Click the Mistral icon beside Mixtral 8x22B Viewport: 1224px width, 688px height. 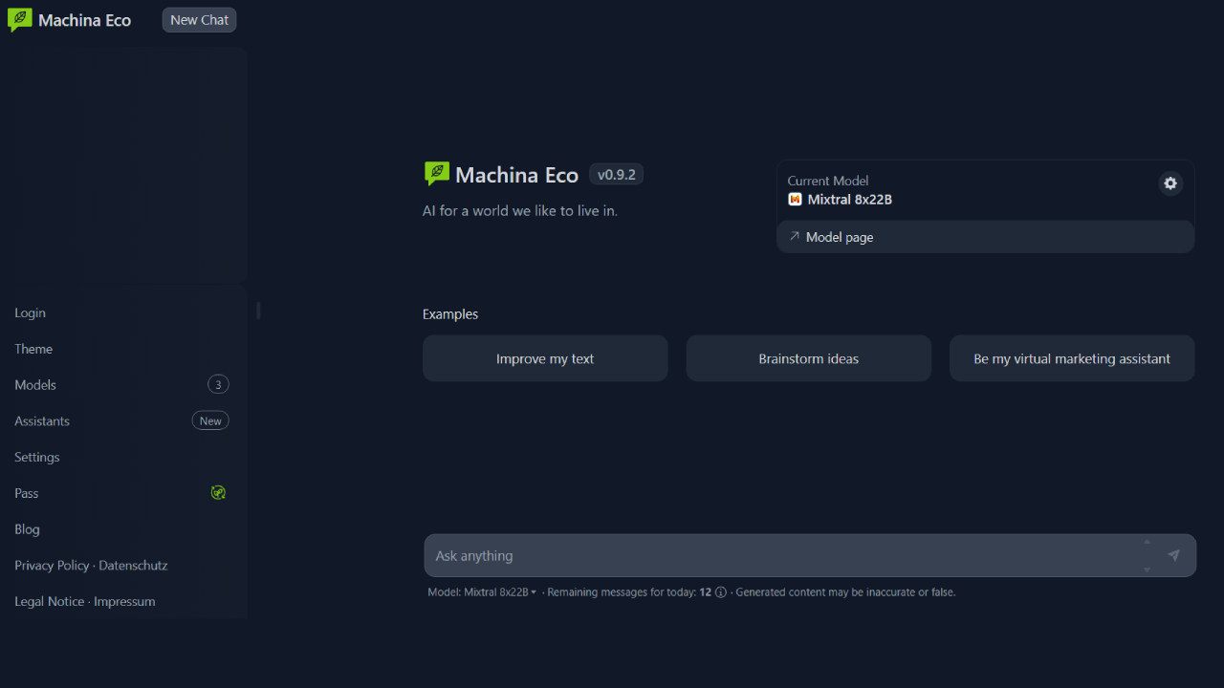tap(795, 200)
